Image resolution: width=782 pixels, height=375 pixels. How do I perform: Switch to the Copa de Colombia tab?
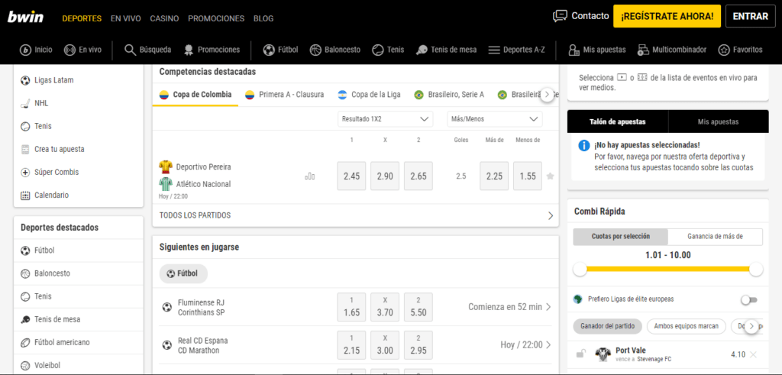[x=195, y=95]
